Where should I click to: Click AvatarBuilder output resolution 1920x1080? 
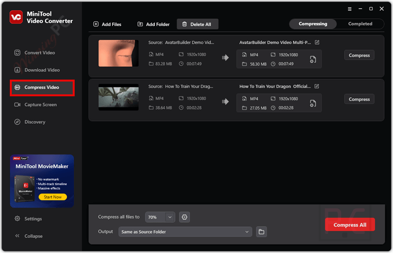[x=288, y=55]
